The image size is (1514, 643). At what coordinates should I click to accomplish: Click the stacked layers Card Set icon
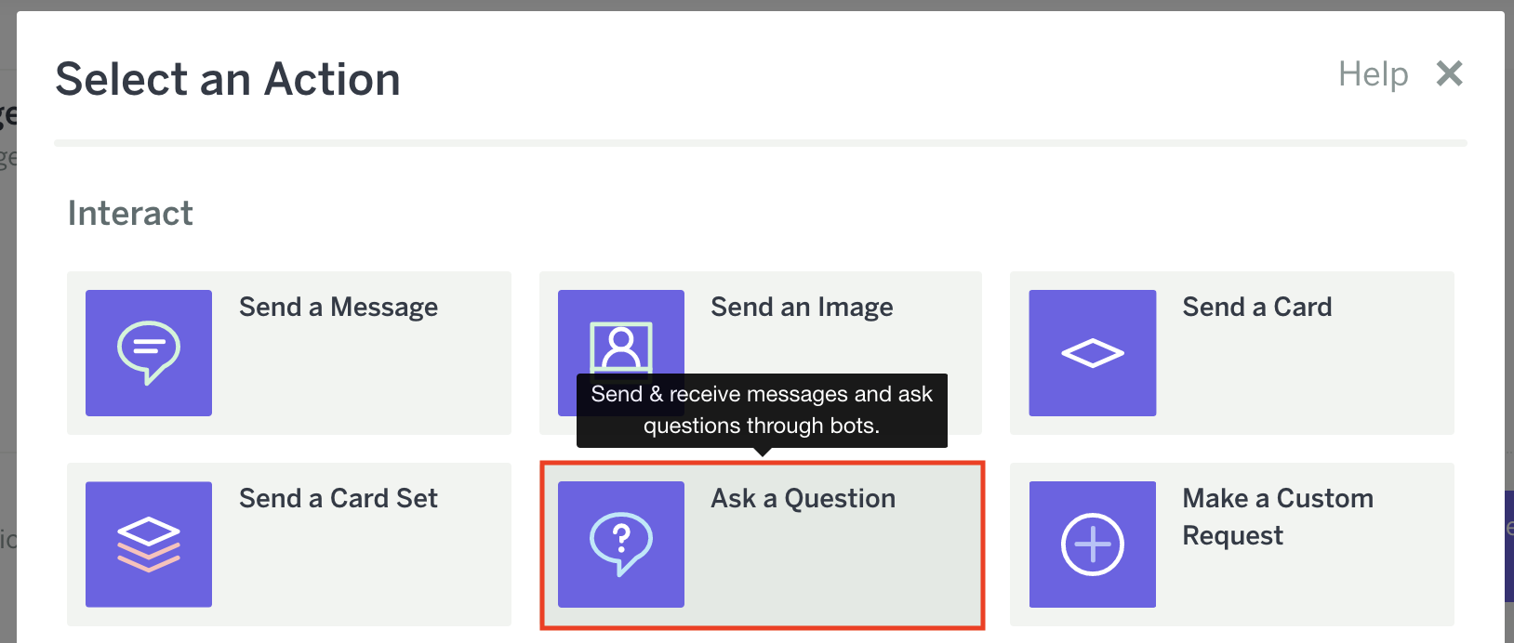point(149,545)
